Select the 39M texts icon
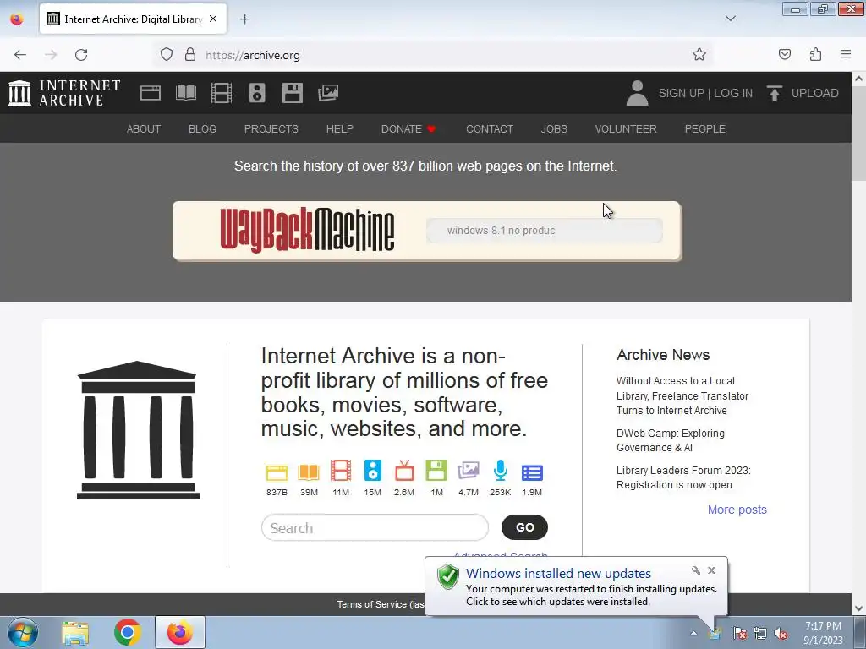The width and height of the screenshot is (866, 649). [x=309, y=472]
